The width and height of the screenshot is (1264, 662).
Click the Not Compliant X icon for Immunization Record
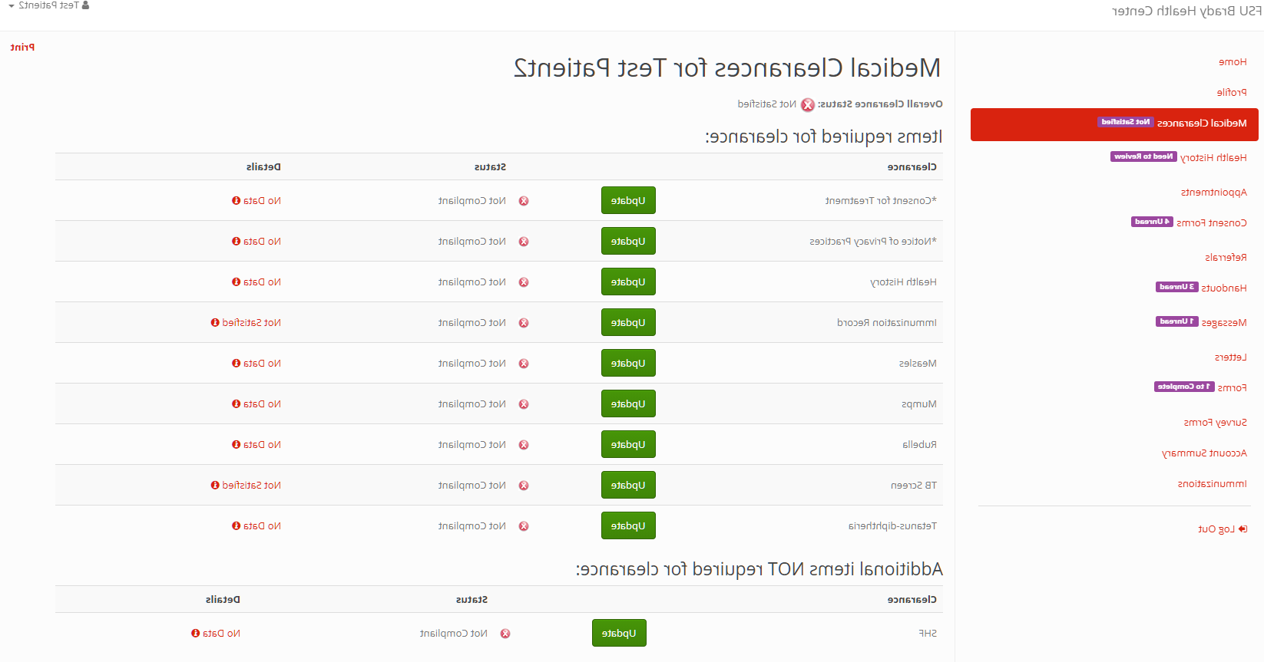[524, 323]
